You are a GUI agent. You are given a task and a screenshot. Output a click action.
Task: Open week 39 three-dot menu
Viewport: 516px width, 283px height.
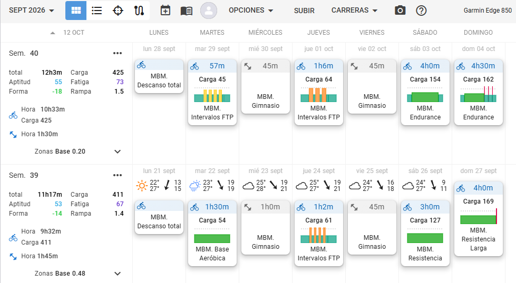click(x=118, y=175)
